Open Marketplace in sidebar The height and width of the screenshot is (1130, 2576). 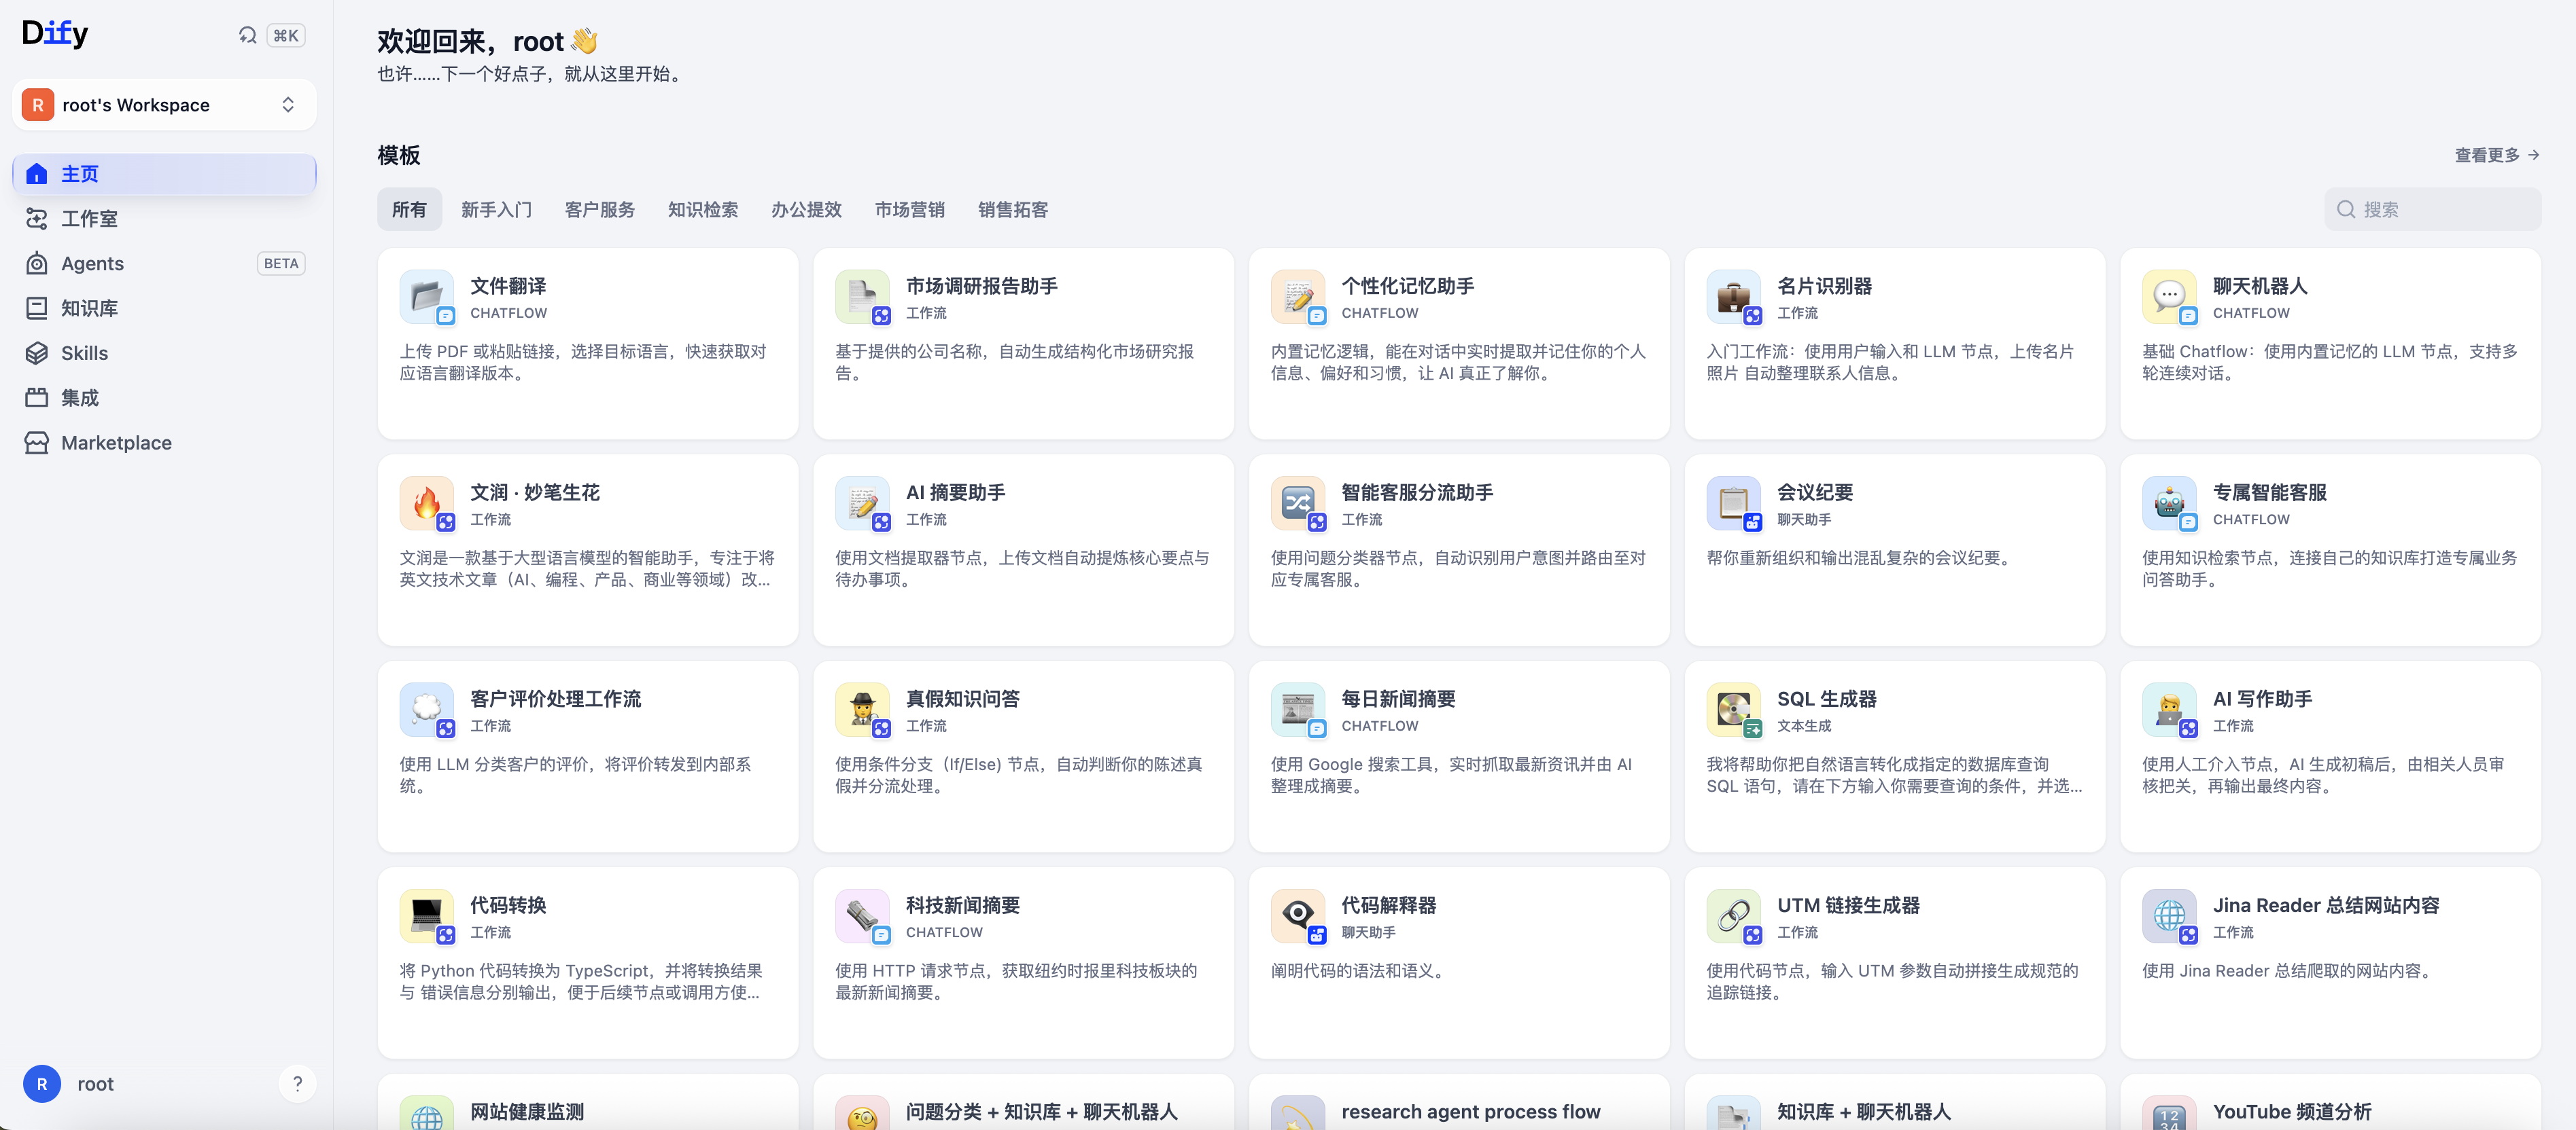click(x=164, y=443)
